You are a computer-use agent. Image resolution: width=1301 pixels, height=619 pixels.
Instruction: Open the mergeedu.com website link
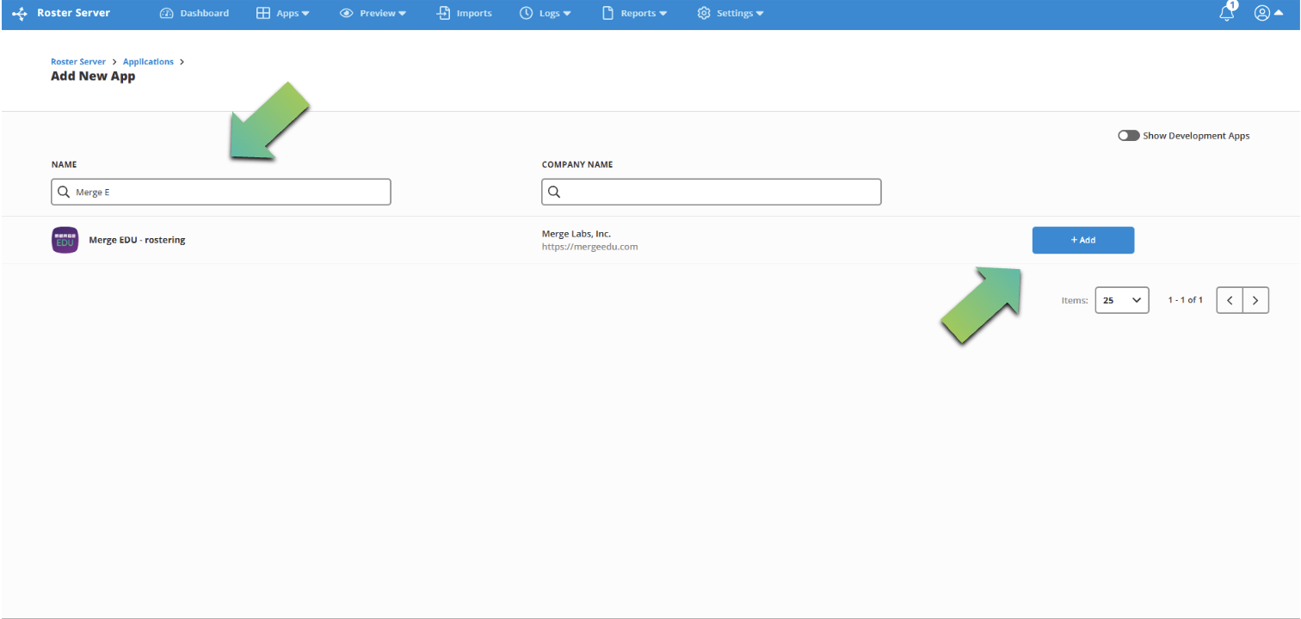pos(589,247)
